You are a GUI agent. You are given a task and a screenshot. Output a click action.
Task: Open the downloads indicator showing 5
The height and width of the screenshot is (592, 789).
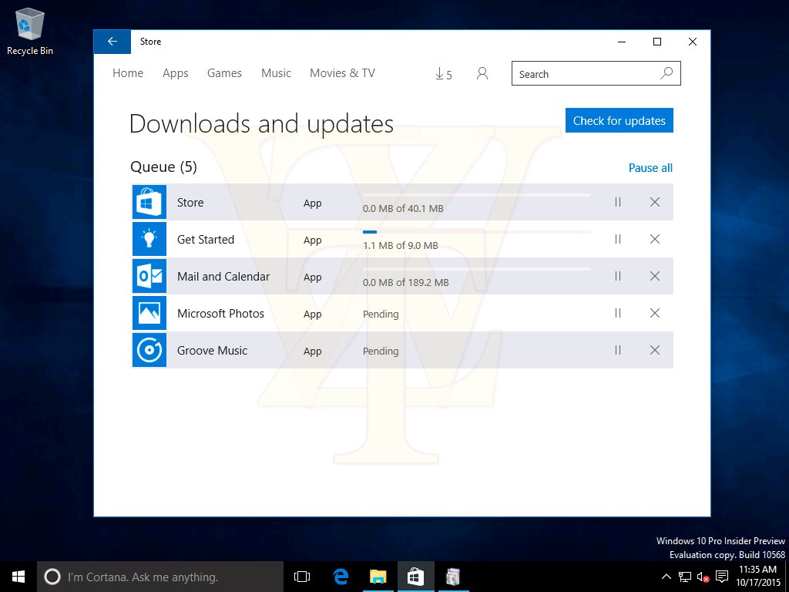coord(443,74)
